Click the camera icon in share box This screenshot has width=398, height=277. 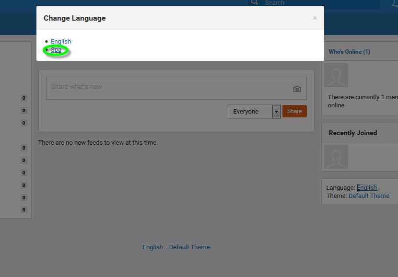coord(297,89)
